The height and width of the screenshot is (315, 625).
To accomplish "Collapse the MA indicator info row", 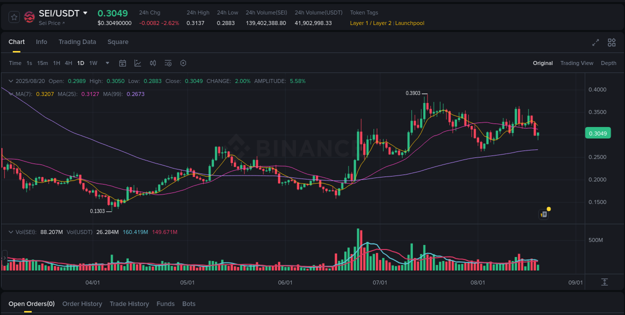I will click(11, 93).
